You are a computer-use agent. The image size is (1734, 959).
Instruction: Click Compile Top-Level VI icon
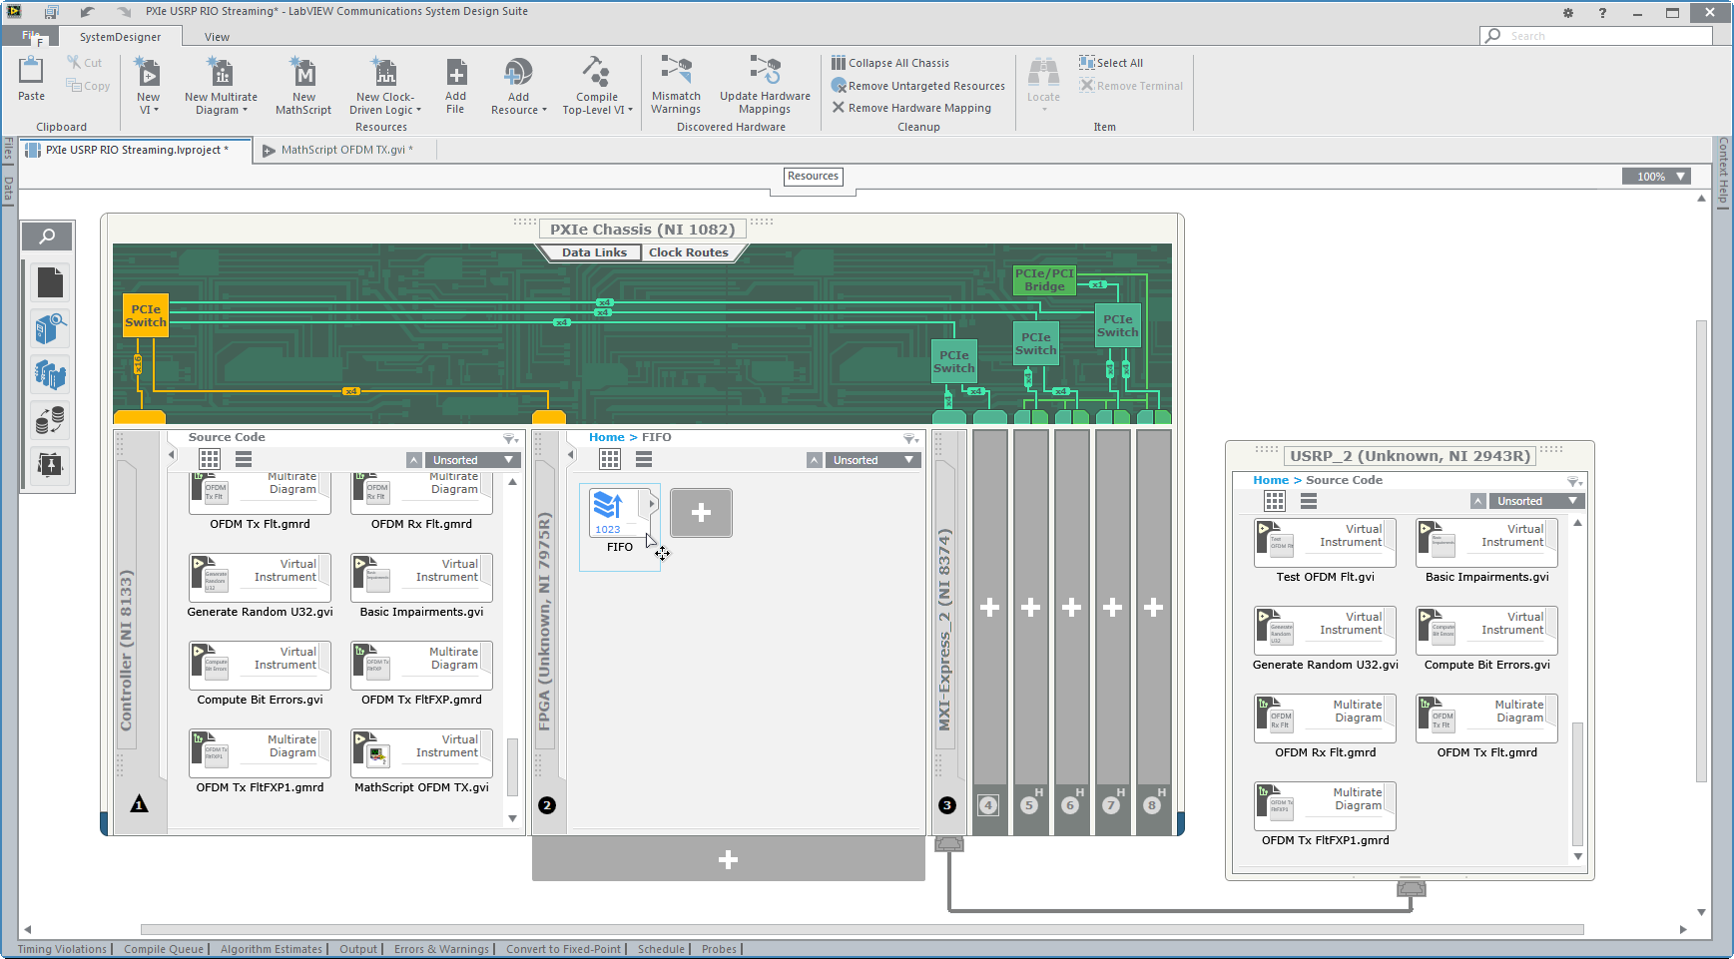[x=597, y=73]
